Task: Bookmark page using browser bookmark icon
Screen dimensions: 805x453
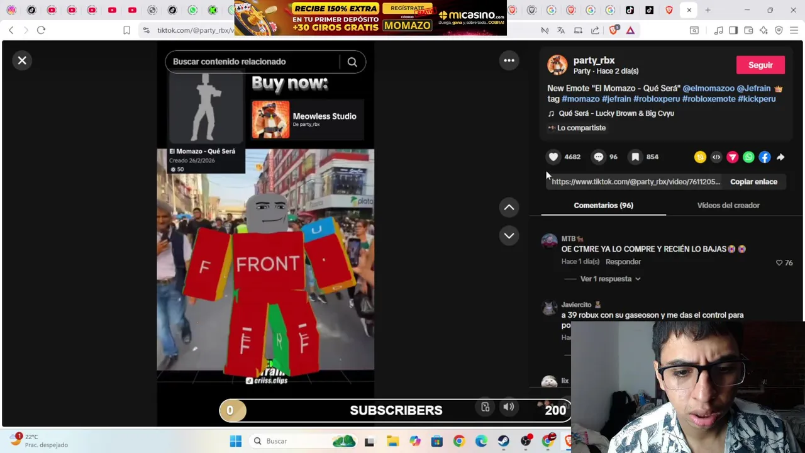Action: click(x=126, y=30)
